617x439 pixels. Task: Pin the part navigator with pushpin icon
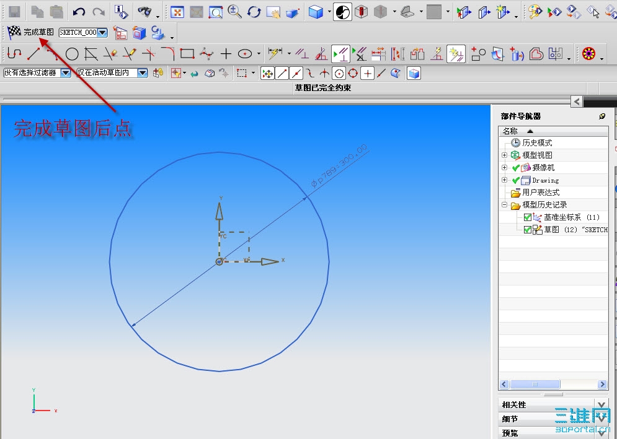click(x=602, y=116)
